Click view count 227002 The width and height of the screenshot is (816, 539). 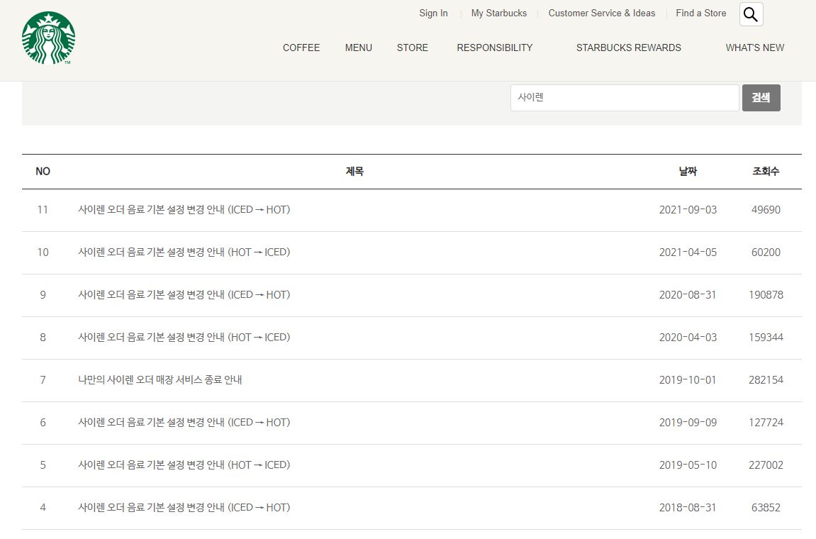click(766, 465)
